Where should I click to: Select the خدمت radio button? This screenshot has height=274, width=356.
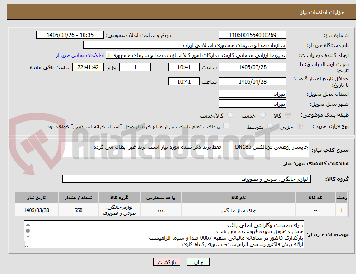pyautogui.click(x=262, y=115)
